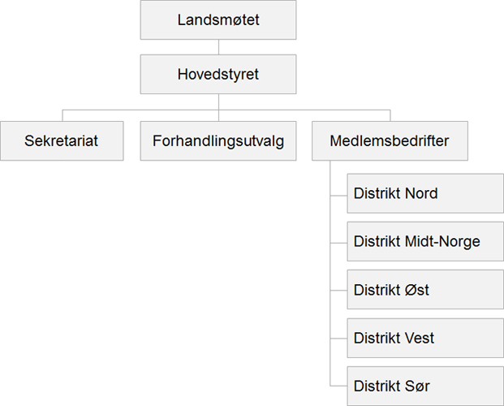
Task: Click vertical connector line above Medlemsbedrifter box
Action: [390, 114]
